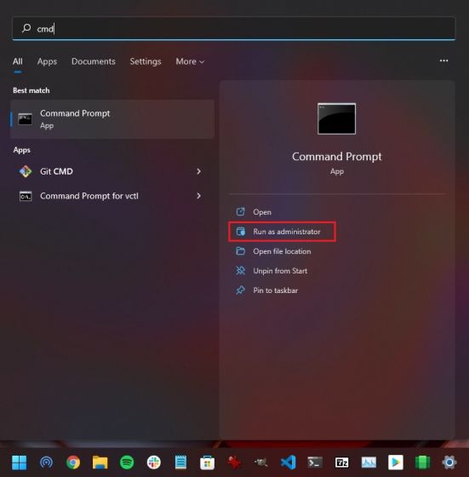Click the Command Prompt title in preview pane
The image size is (469, 477).
tap(336, 157)
